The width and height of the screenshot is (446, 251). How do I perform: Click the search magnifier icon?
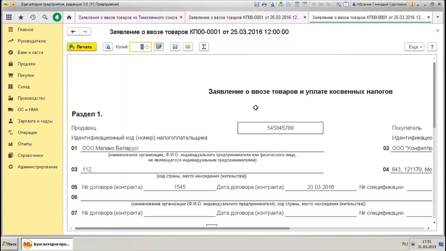45,17
